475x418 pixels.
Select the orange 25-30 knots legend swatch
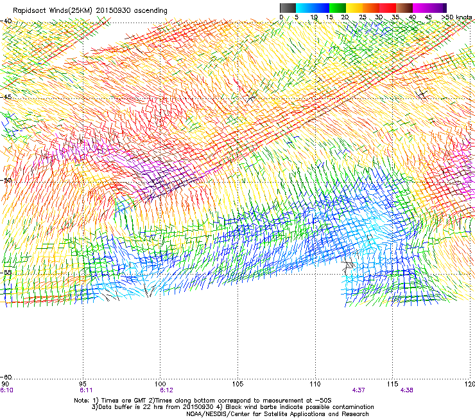(371, 8)
